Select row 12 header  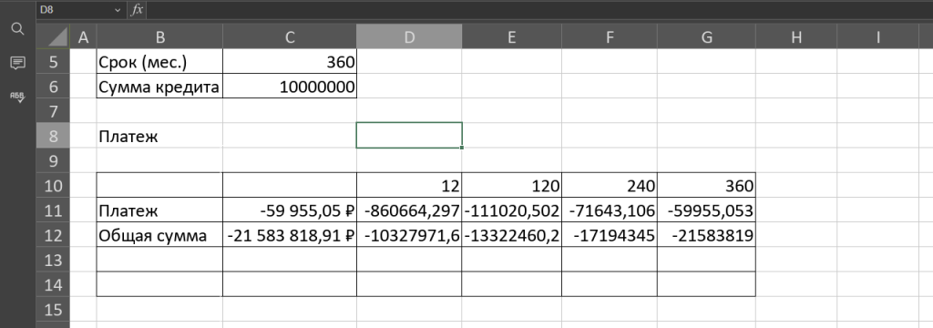tap(53, 235)
